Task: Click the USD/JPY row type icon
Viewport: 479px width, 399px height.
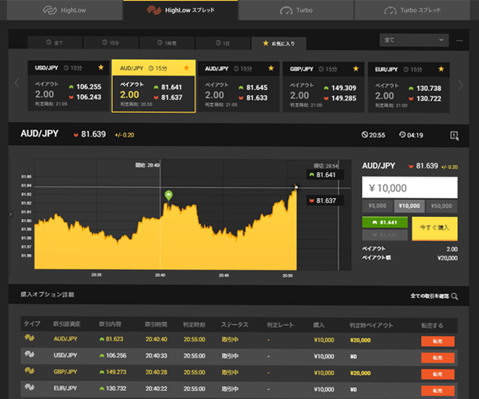Action: coord(29,354)
